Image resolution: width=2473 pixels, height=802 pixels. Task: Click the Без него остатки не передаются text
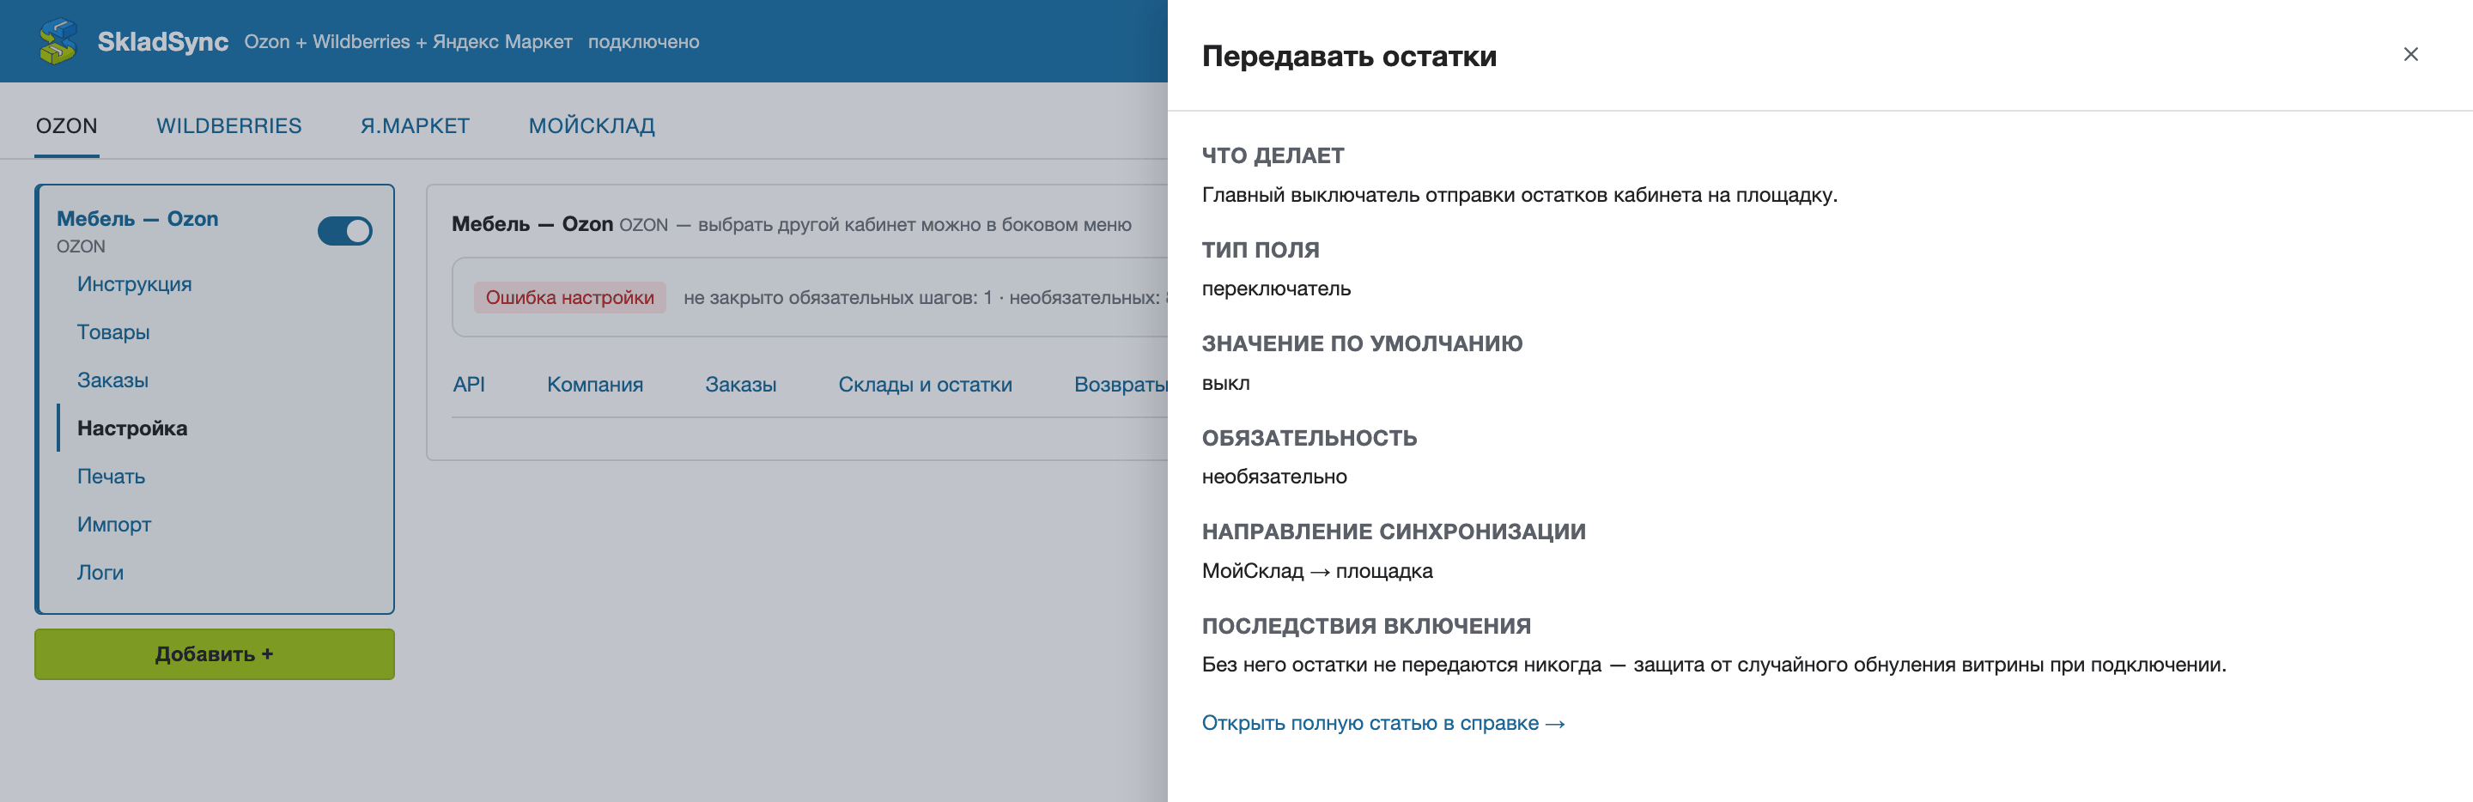(x=1713, y=665)
